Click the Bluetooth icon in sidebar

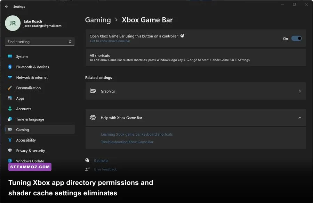(10, 67)
